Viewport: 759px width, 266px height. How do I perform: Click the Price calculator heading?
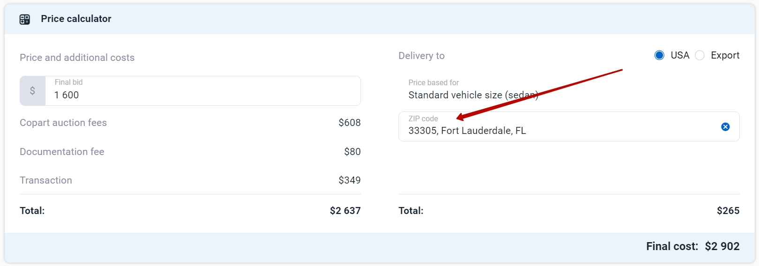point(76,19)
